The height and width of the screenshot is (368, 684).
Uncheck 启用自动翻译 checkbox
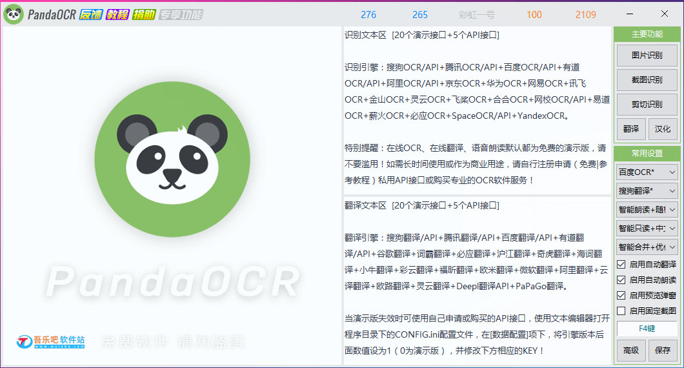point(621,265)
